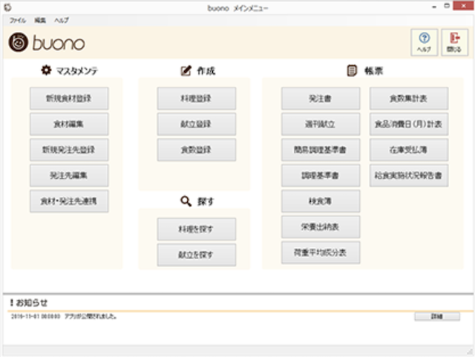Open 発注先編集
The height and width of the screenshot is (357, 475).
69,175
